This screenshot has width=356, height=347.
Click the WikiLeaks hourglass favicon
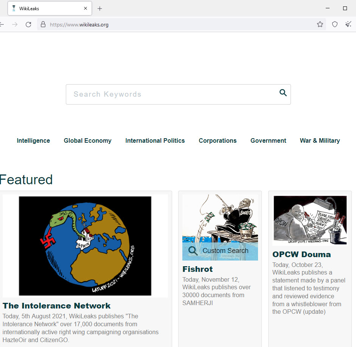14,8
